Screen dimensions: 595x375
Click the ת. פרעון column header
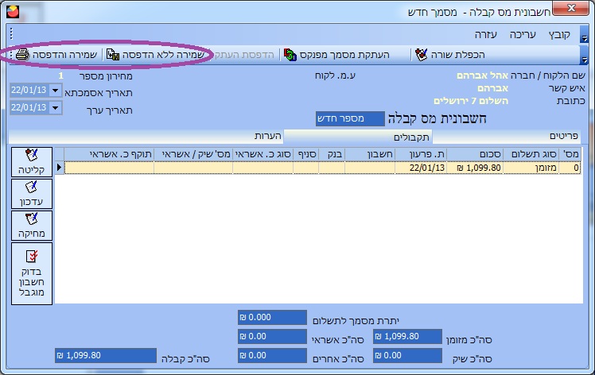(x=422, y=154)
